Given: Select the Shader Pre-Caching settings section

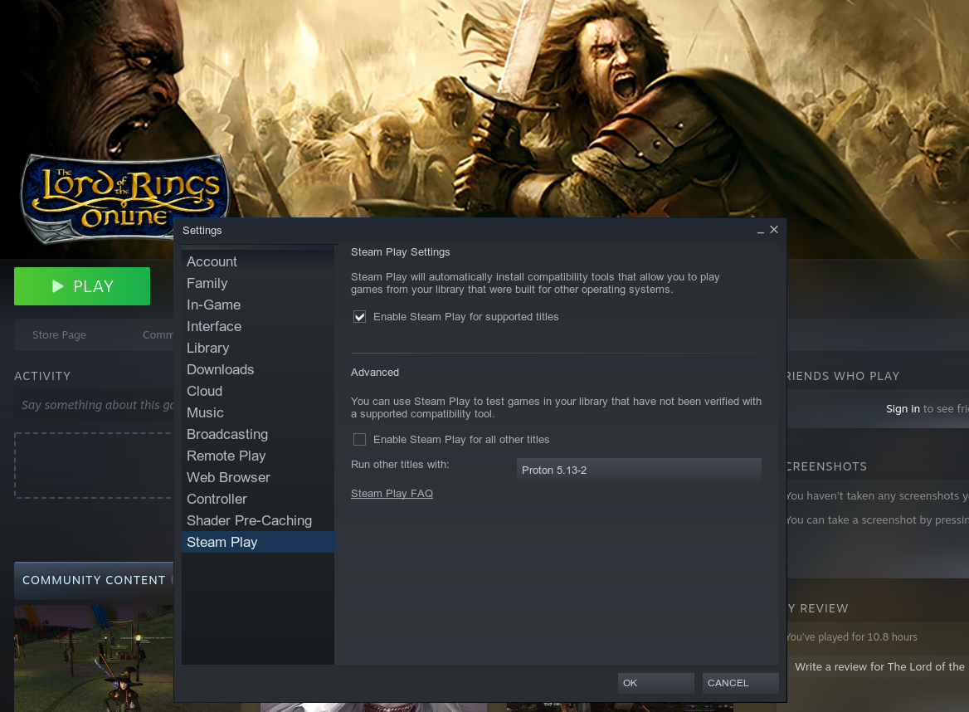Looking at the screenshot, I should click(x=249, y=520).
